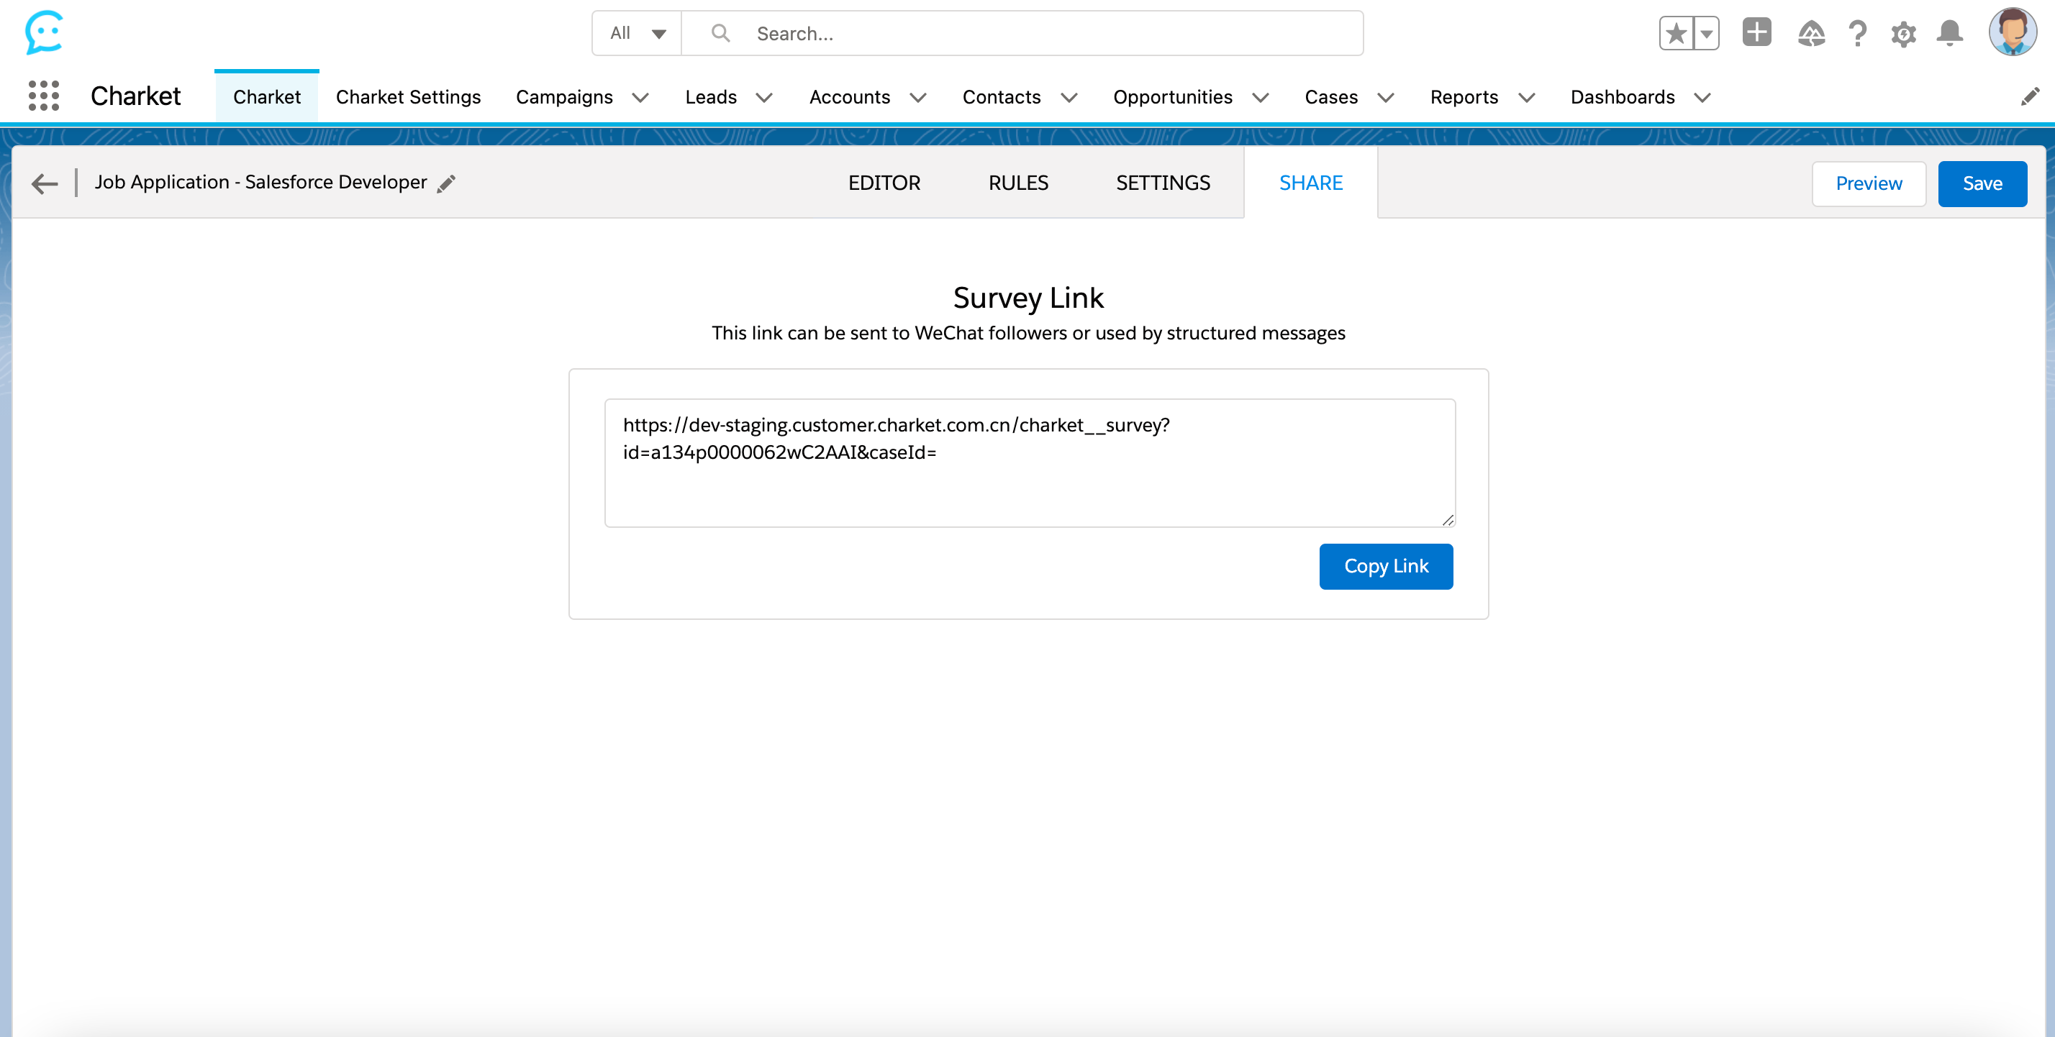Edit survey name with pencil icon
Screen dimensions: 2055x1037
(x=447, y=183)
